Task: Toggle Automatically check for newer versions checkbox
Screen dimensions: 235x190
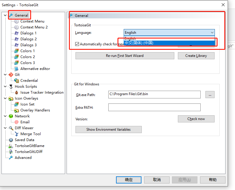Action: click(77, 44)
